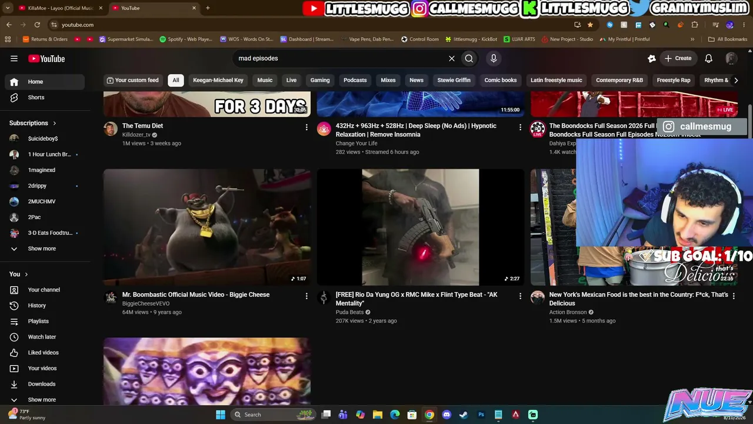Clear the search box with the X

pyautogui.click(x=452, y=58)
